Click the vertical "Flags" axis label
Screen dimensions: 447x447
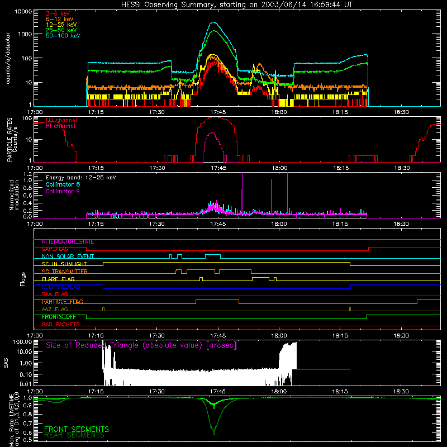tap(23, 279)
